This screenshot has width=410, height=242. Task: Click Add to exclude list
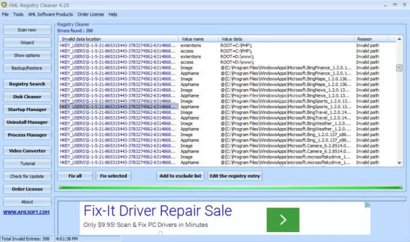180,176
